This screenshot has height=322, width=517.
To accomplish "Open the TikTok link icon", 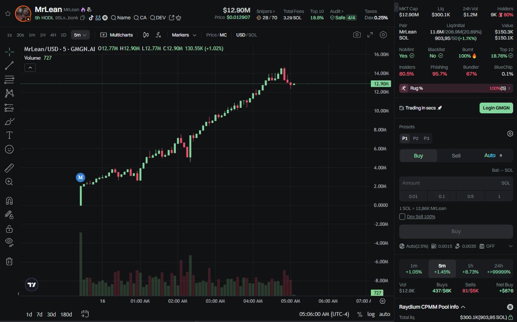I will tap(91, 18).
